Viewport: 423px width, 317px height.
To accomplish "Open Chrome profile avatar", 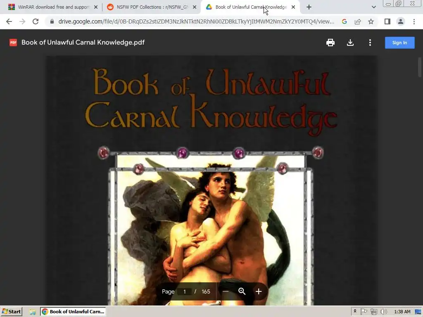I will coord(401,21).
